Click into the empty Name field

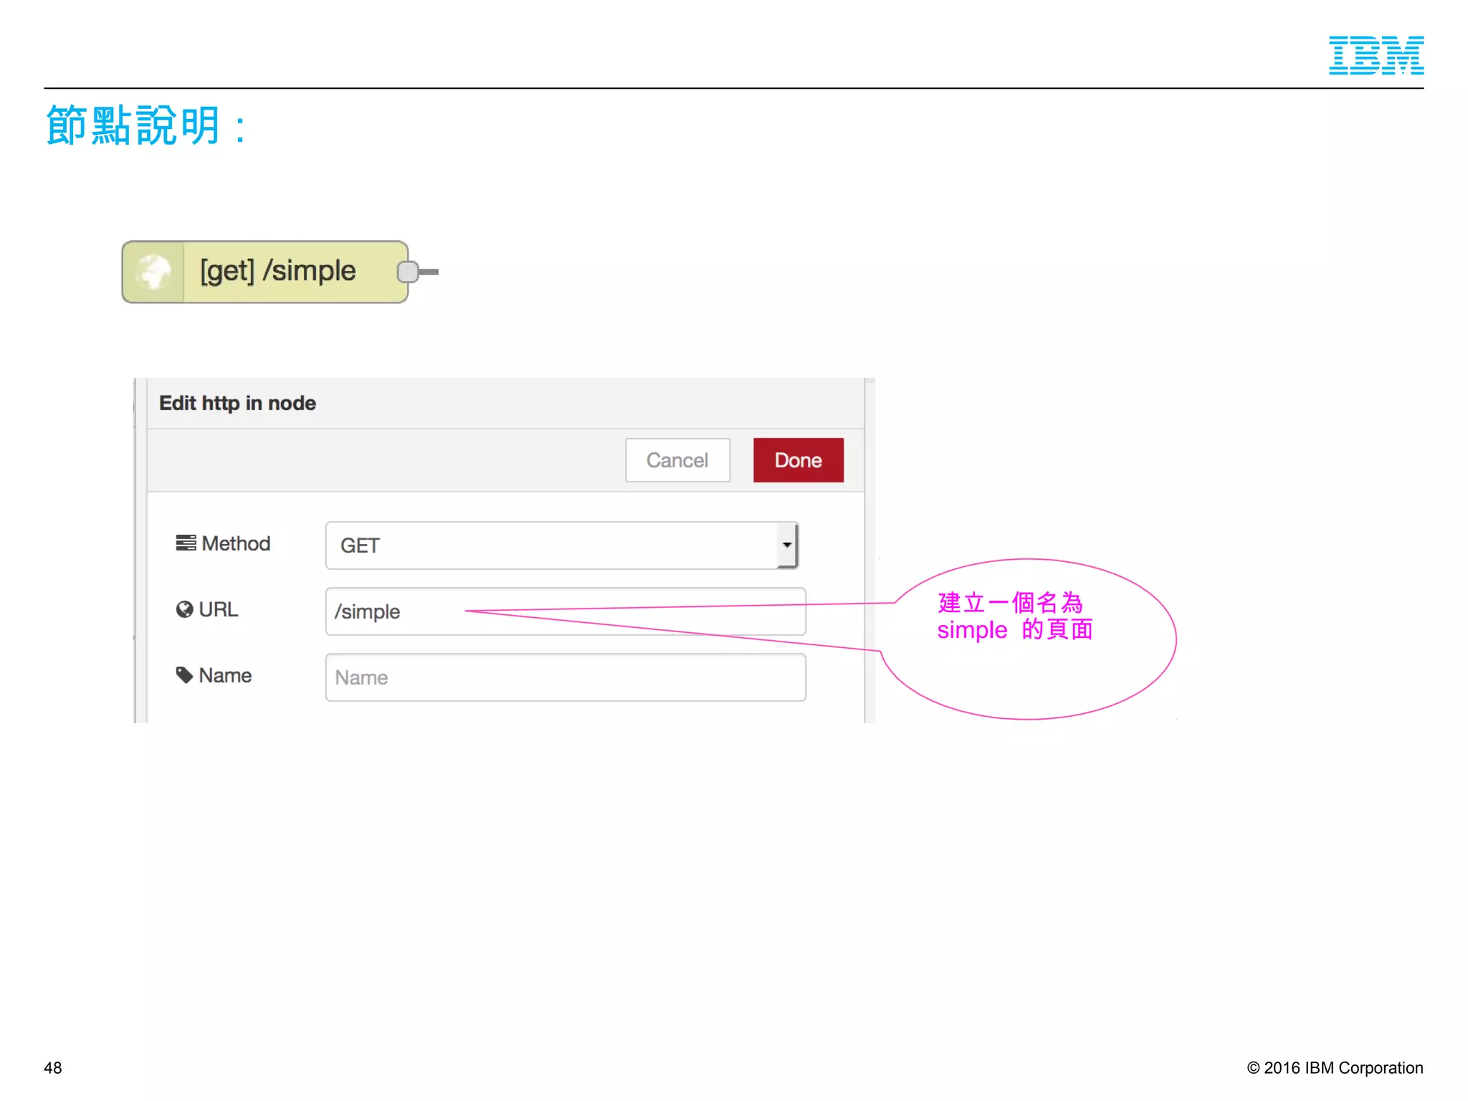[x=565, y=677]
